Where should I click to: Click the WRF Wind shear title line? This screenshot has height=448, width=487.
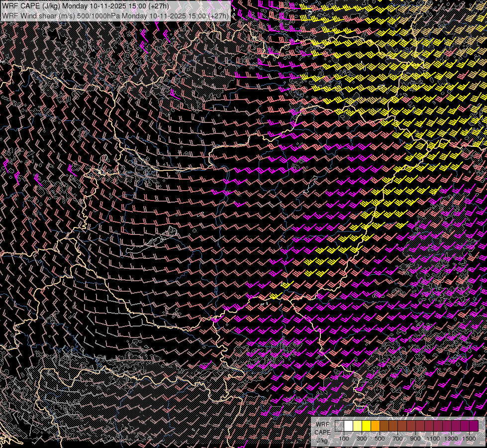coord(115,15)
